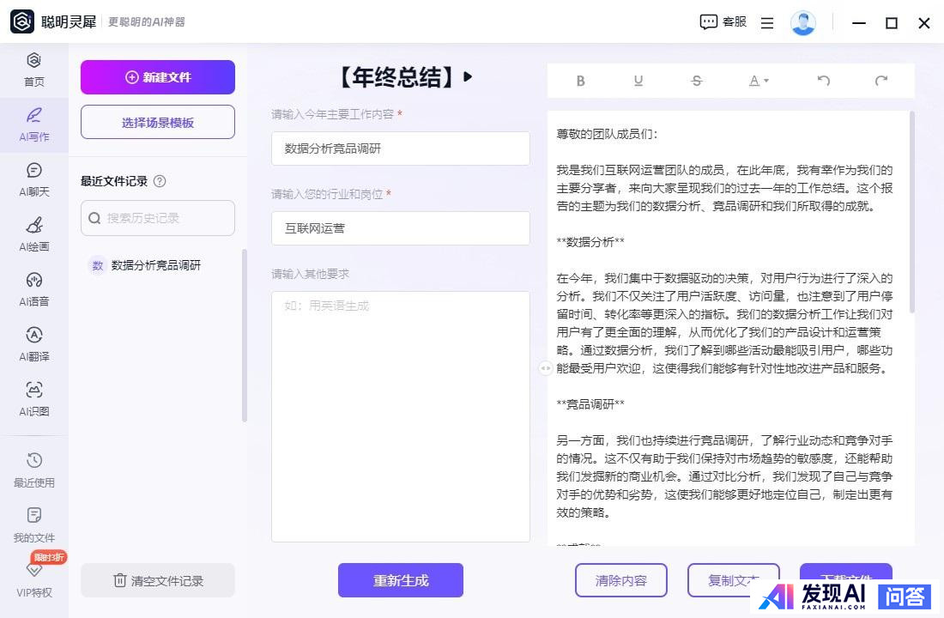Open AI聊天 in the sidebar

coord(34,179)
